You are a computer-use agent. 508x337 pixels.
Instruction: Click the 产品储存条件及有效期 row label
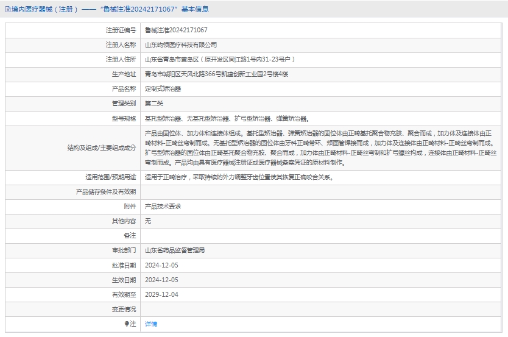click(x=106, y=192)
